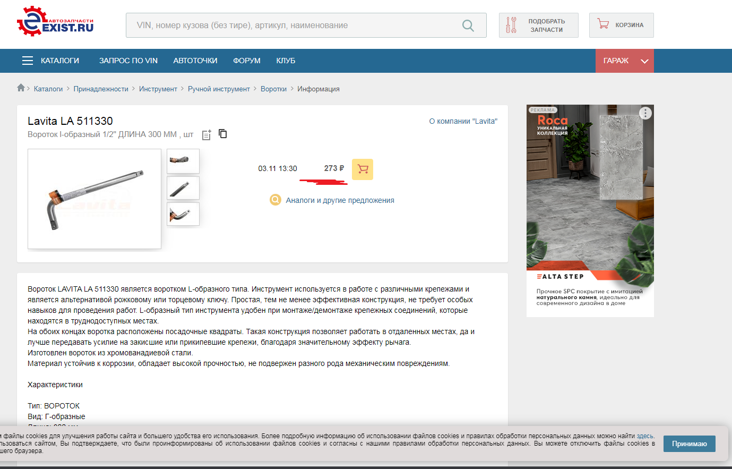Click the text Вид: Г-образные
The width and height of the screenshot is (732, 469).
click(56, 416)
